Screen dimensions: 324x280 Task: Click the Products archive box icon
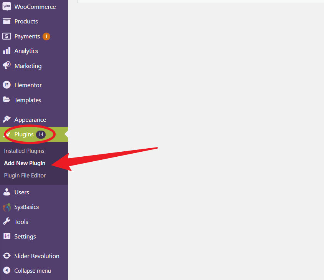(7, 21)
